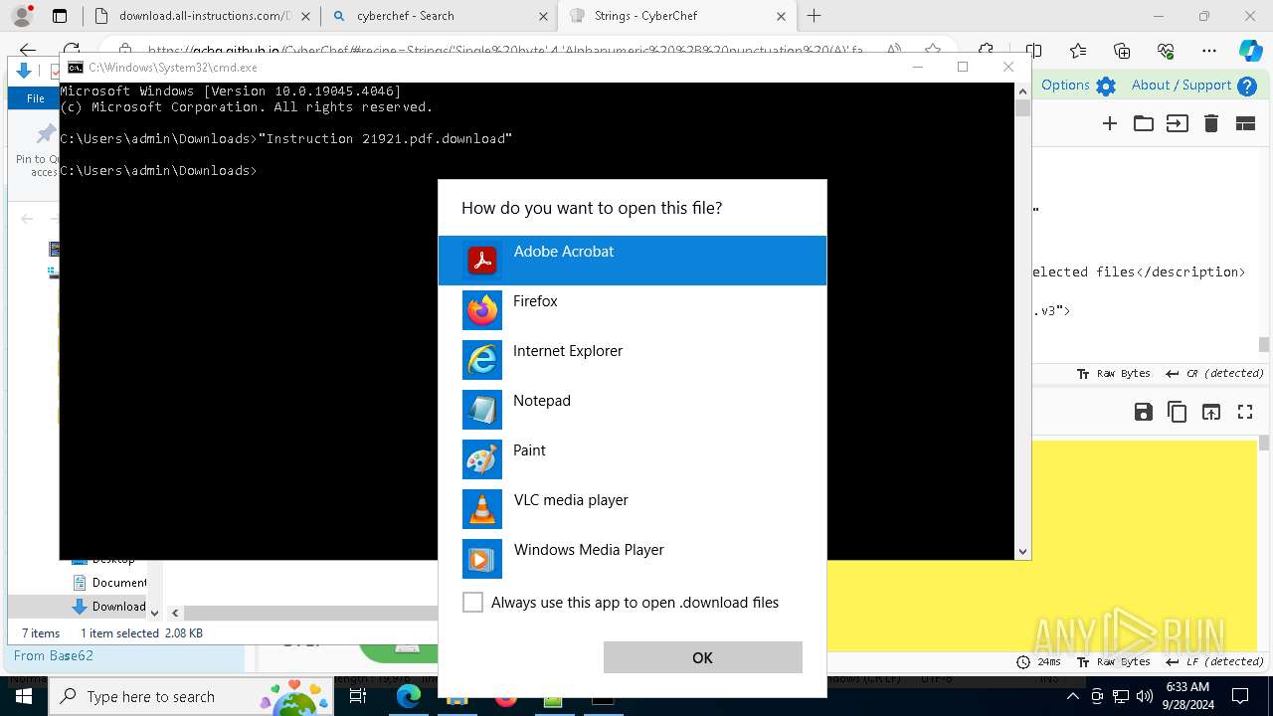Viewport: 1273px width, 716px height.
Task: Pick VLC media player to open file
Action: pyautogui.click(x=633, y=509)
